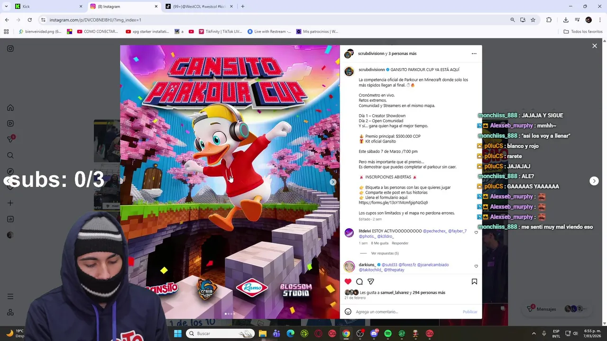Close the Instagram post overlay
607x341 pixels.
(595, 46)
